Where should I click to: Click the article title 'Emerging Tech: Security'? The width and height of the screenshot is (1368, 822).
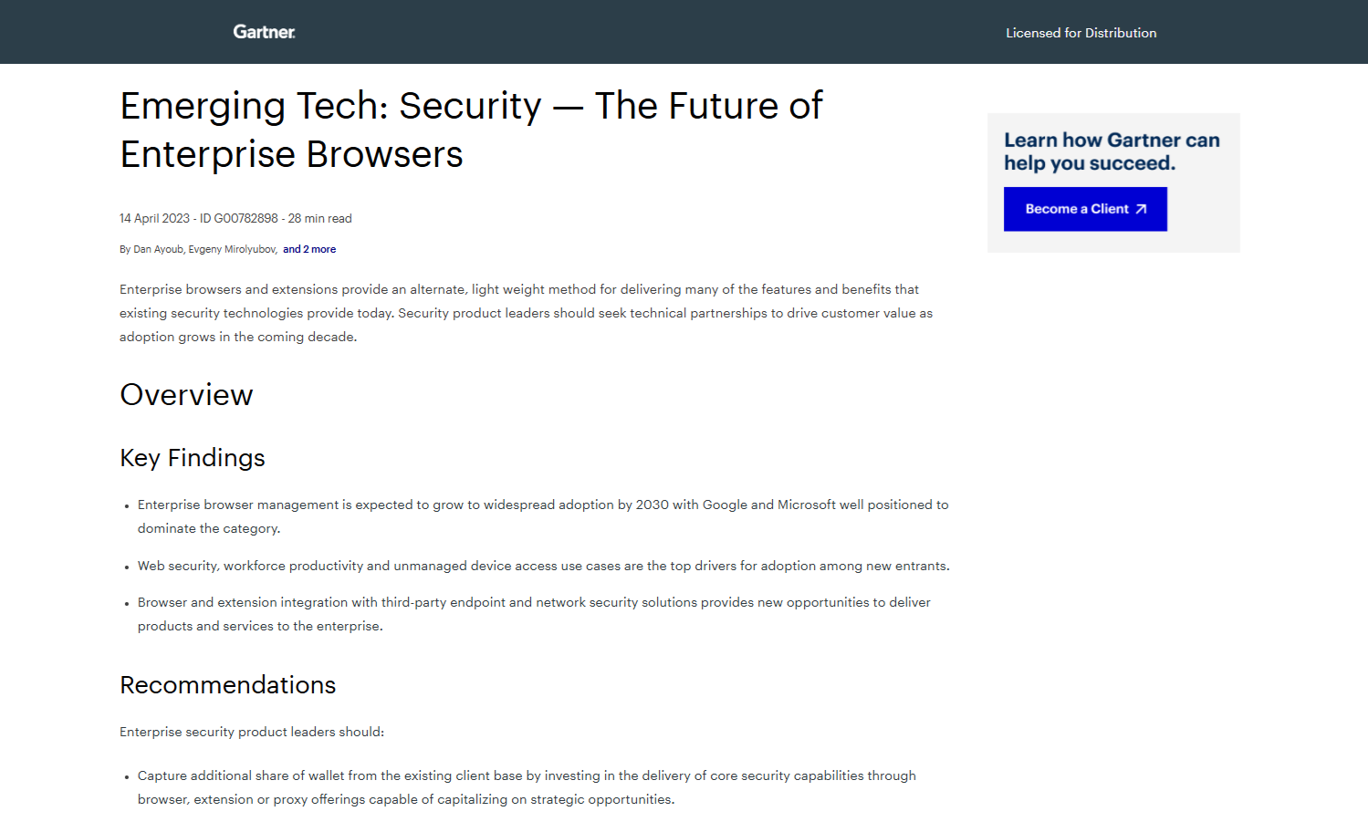pos(471,130)
